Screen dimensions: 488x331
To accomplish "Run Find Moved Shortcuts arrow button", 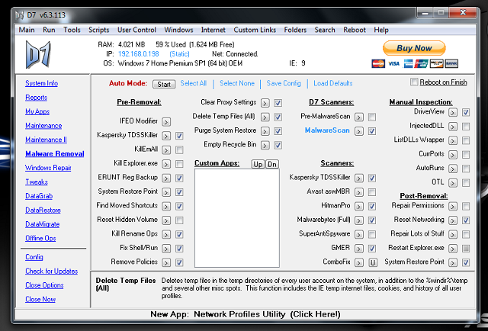I will 166,206.
